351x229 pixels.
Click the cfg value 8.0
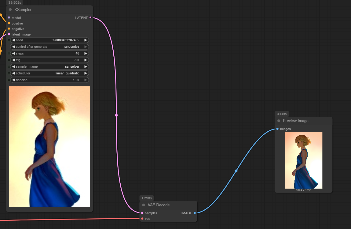(77, 60)
